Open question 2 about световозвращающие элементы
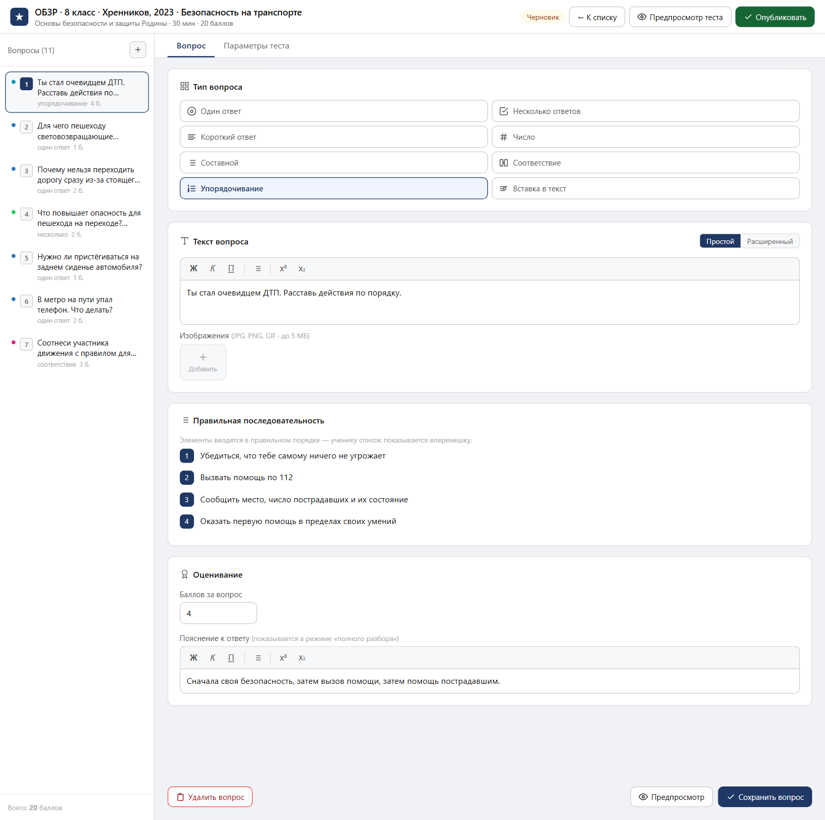The image size is (825, 820). click(x=77, y=136)
